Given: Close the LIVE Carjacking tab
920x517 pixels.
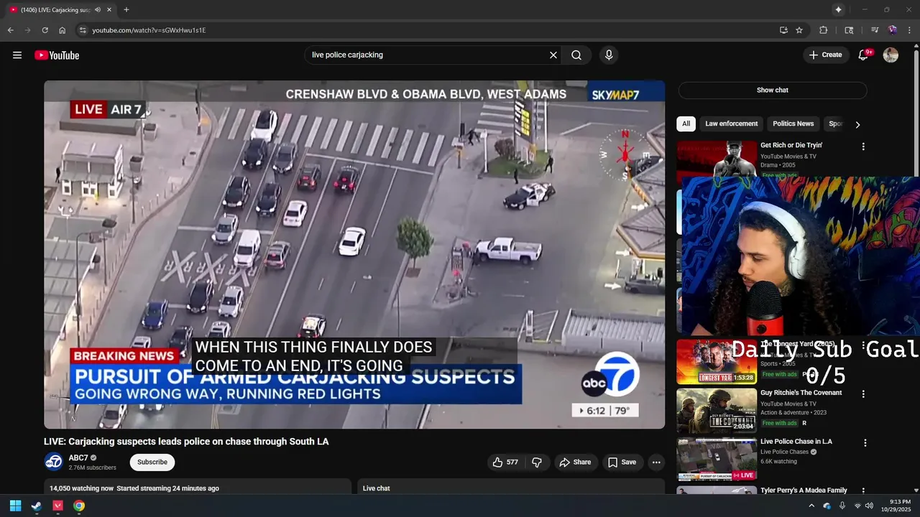Looking at the screenshot, I should (x=109, y=9).
